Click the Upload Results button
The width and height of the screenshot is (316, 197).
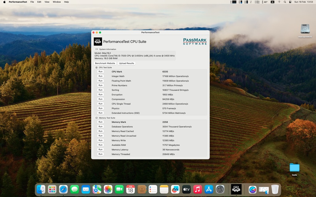coord(127,63)
